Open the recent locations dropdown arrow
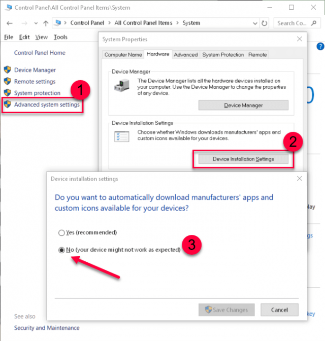This screenshot has height=341, width=325. pos(36,23)
